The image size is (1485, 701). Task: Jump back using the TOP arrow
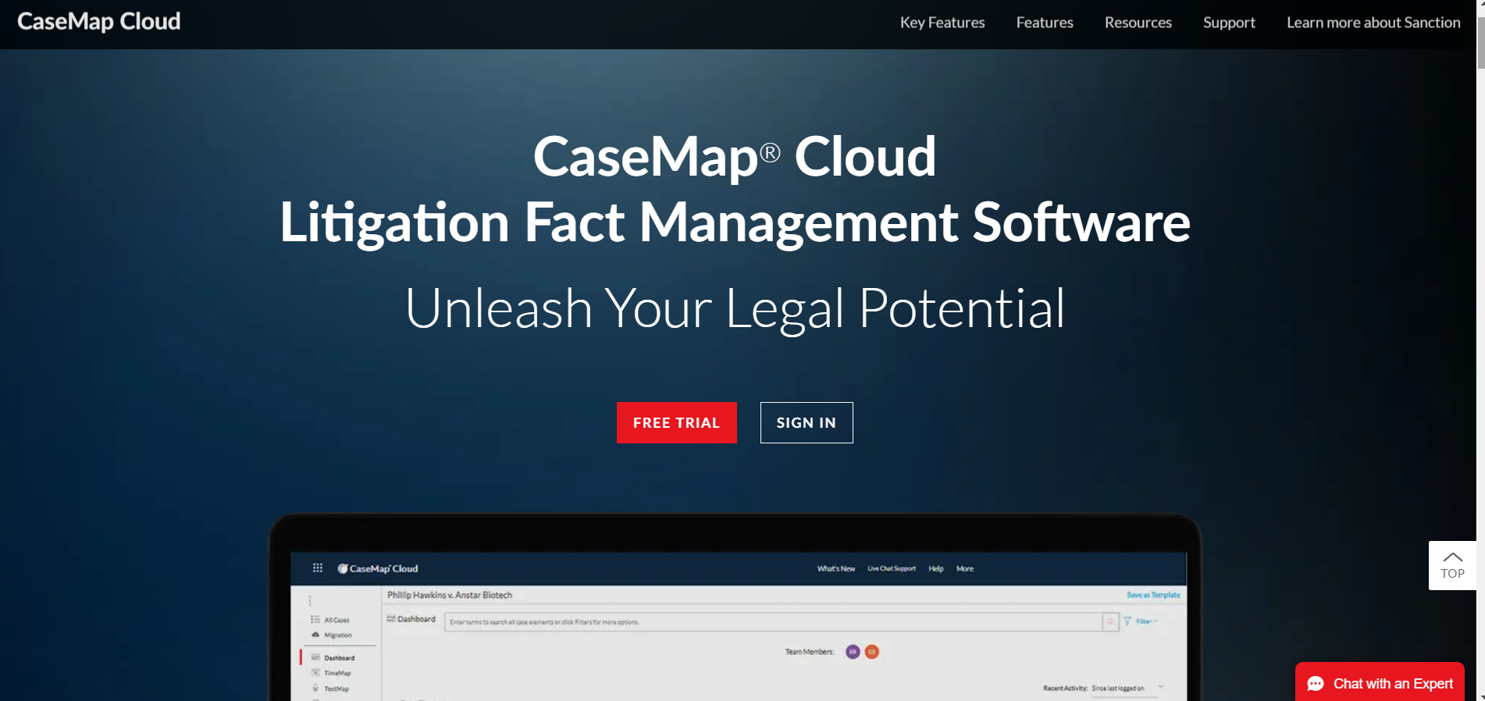1452,565
